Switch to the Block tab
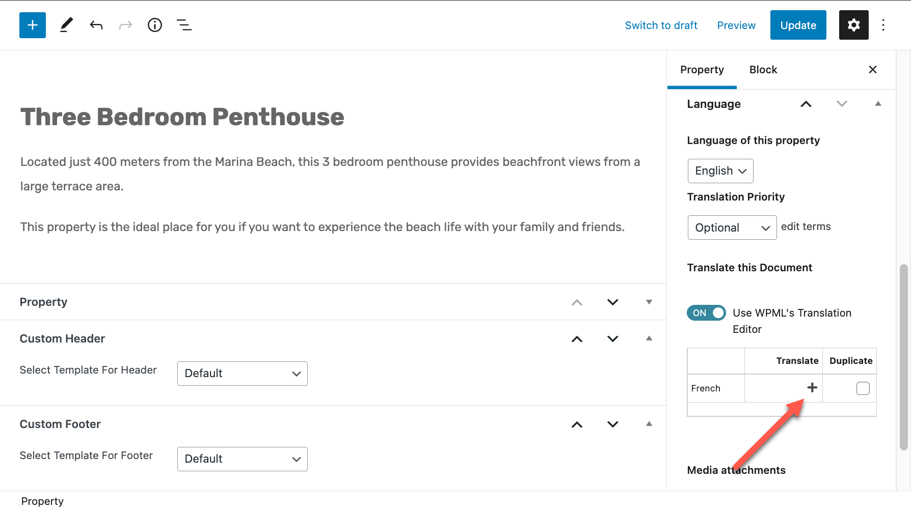Image resolution: width=911 pixels, height=511 pixels. (763, 70)
